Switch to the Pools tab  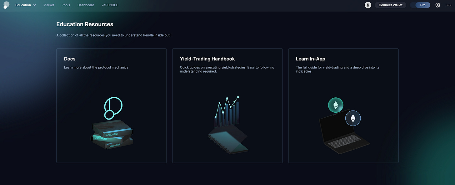pos(66,5)
